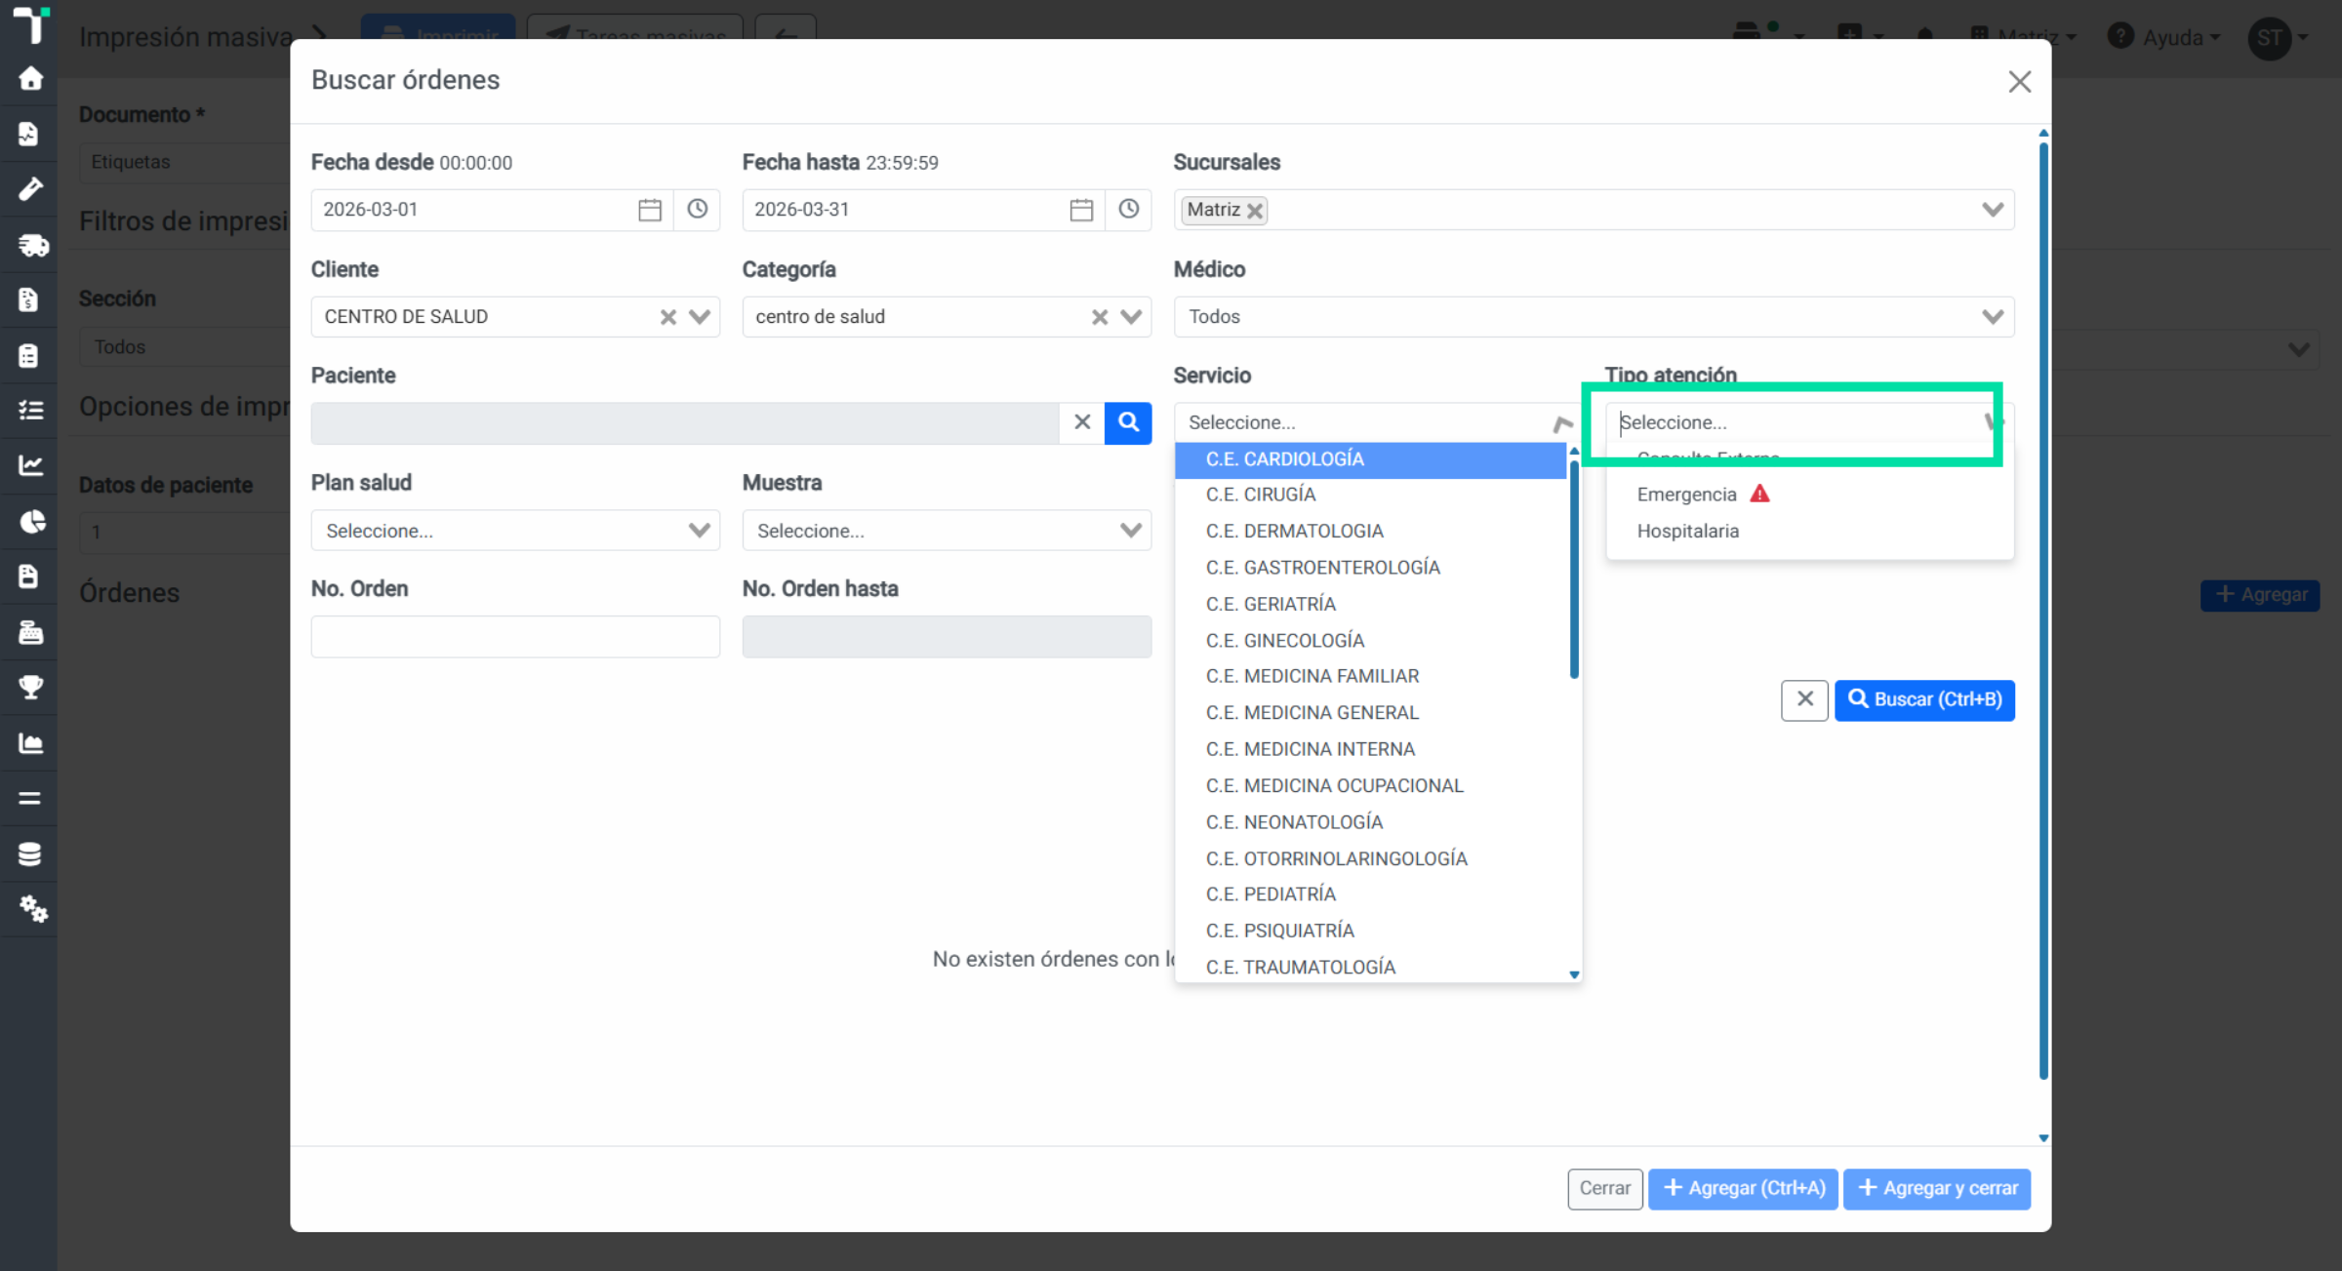Open the Fecha hasta clock picker
The image size is (2342, 1271).
coord(1128,210)
